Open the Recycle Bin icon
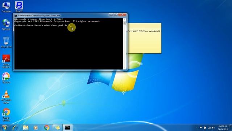Image resolution: width=232 pixels, height=131 pixels. point(6,42)
